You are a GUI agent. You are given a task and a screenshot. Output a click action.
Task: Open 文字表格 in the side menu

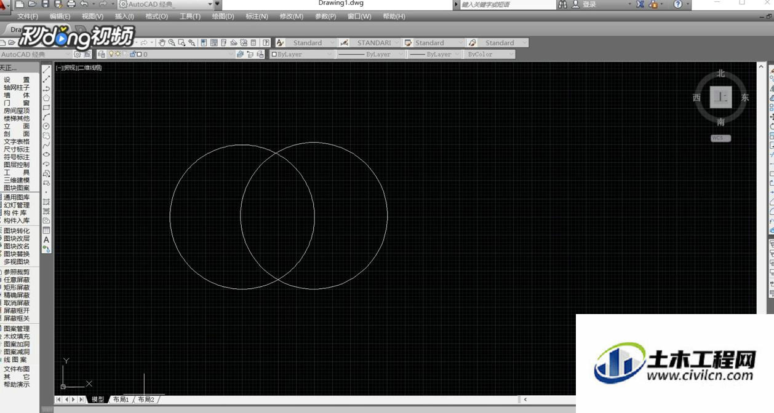[17, 142]
